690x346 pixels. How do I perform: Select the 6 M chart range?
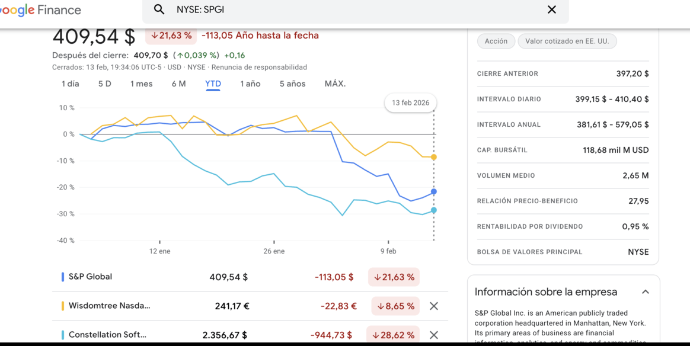(178, 84)
